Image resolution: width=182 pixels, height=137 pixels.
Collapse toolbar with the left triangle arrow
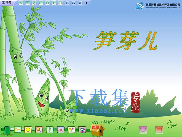(86, 3)
